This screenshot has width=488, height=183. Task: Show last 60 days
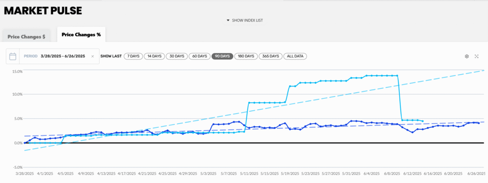point(199,56)
